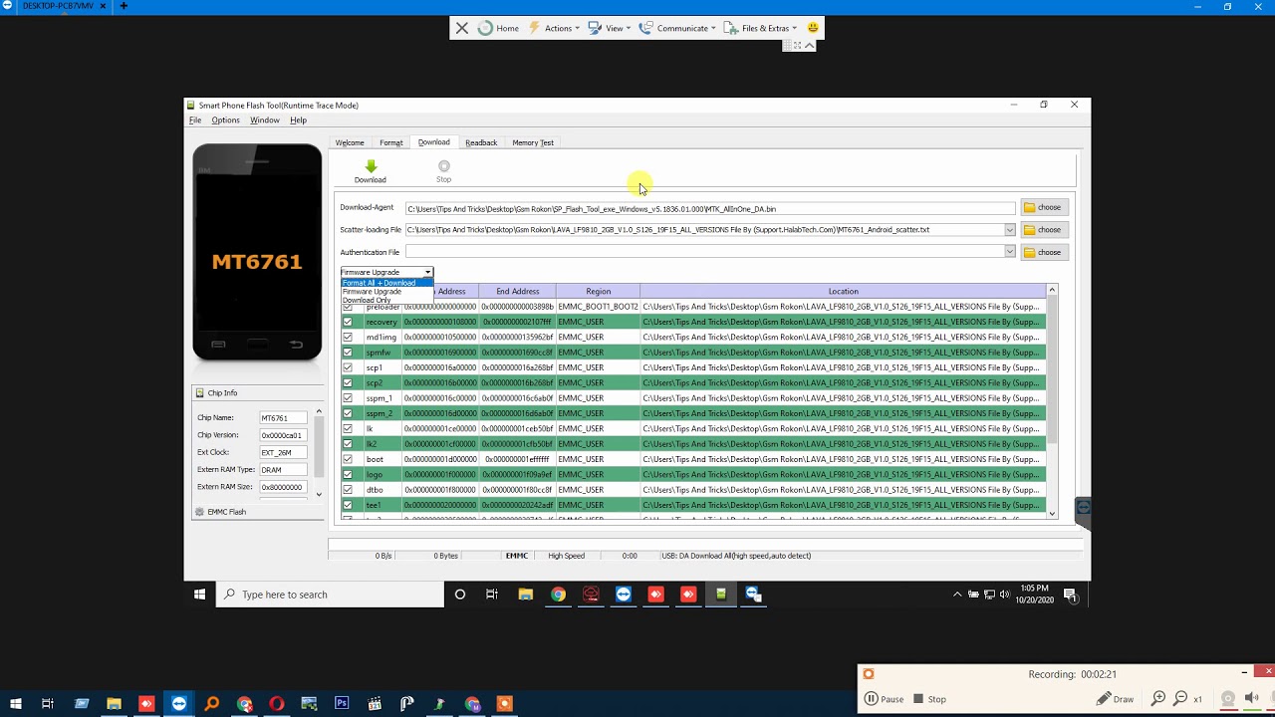The width and height of the screenshot is (1275, 717).
Task: Click the TeamViewer icon on remote taskbar
Action: [x=623, y=595]
